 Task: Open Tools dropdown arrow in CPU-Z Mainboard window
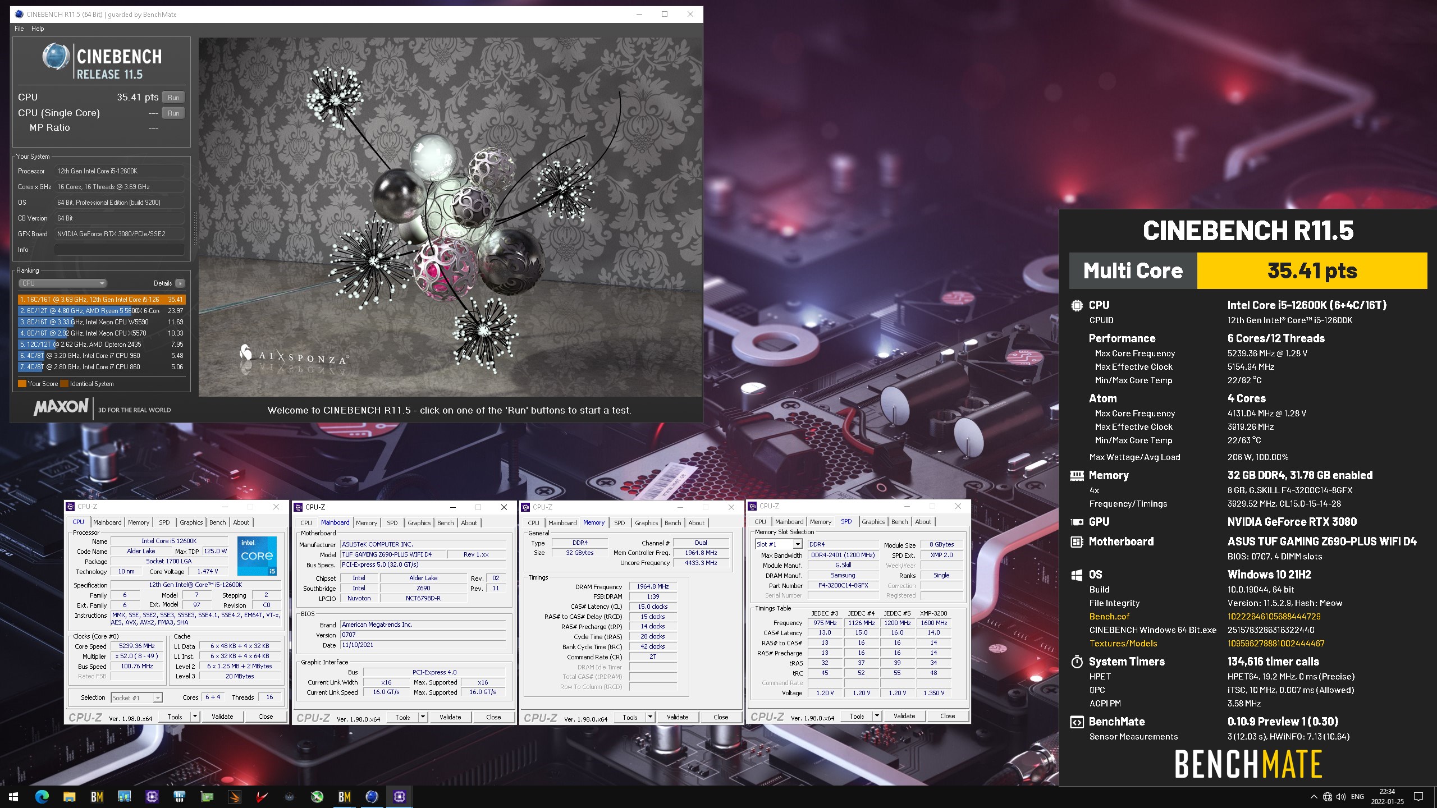point(423,717)
